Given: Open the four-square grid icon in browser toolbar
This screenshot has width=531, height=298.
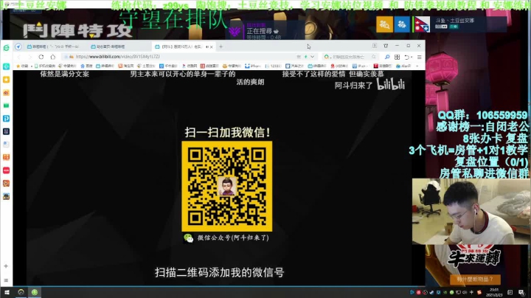Looking at the screenshot, I should tap(398, 57).
